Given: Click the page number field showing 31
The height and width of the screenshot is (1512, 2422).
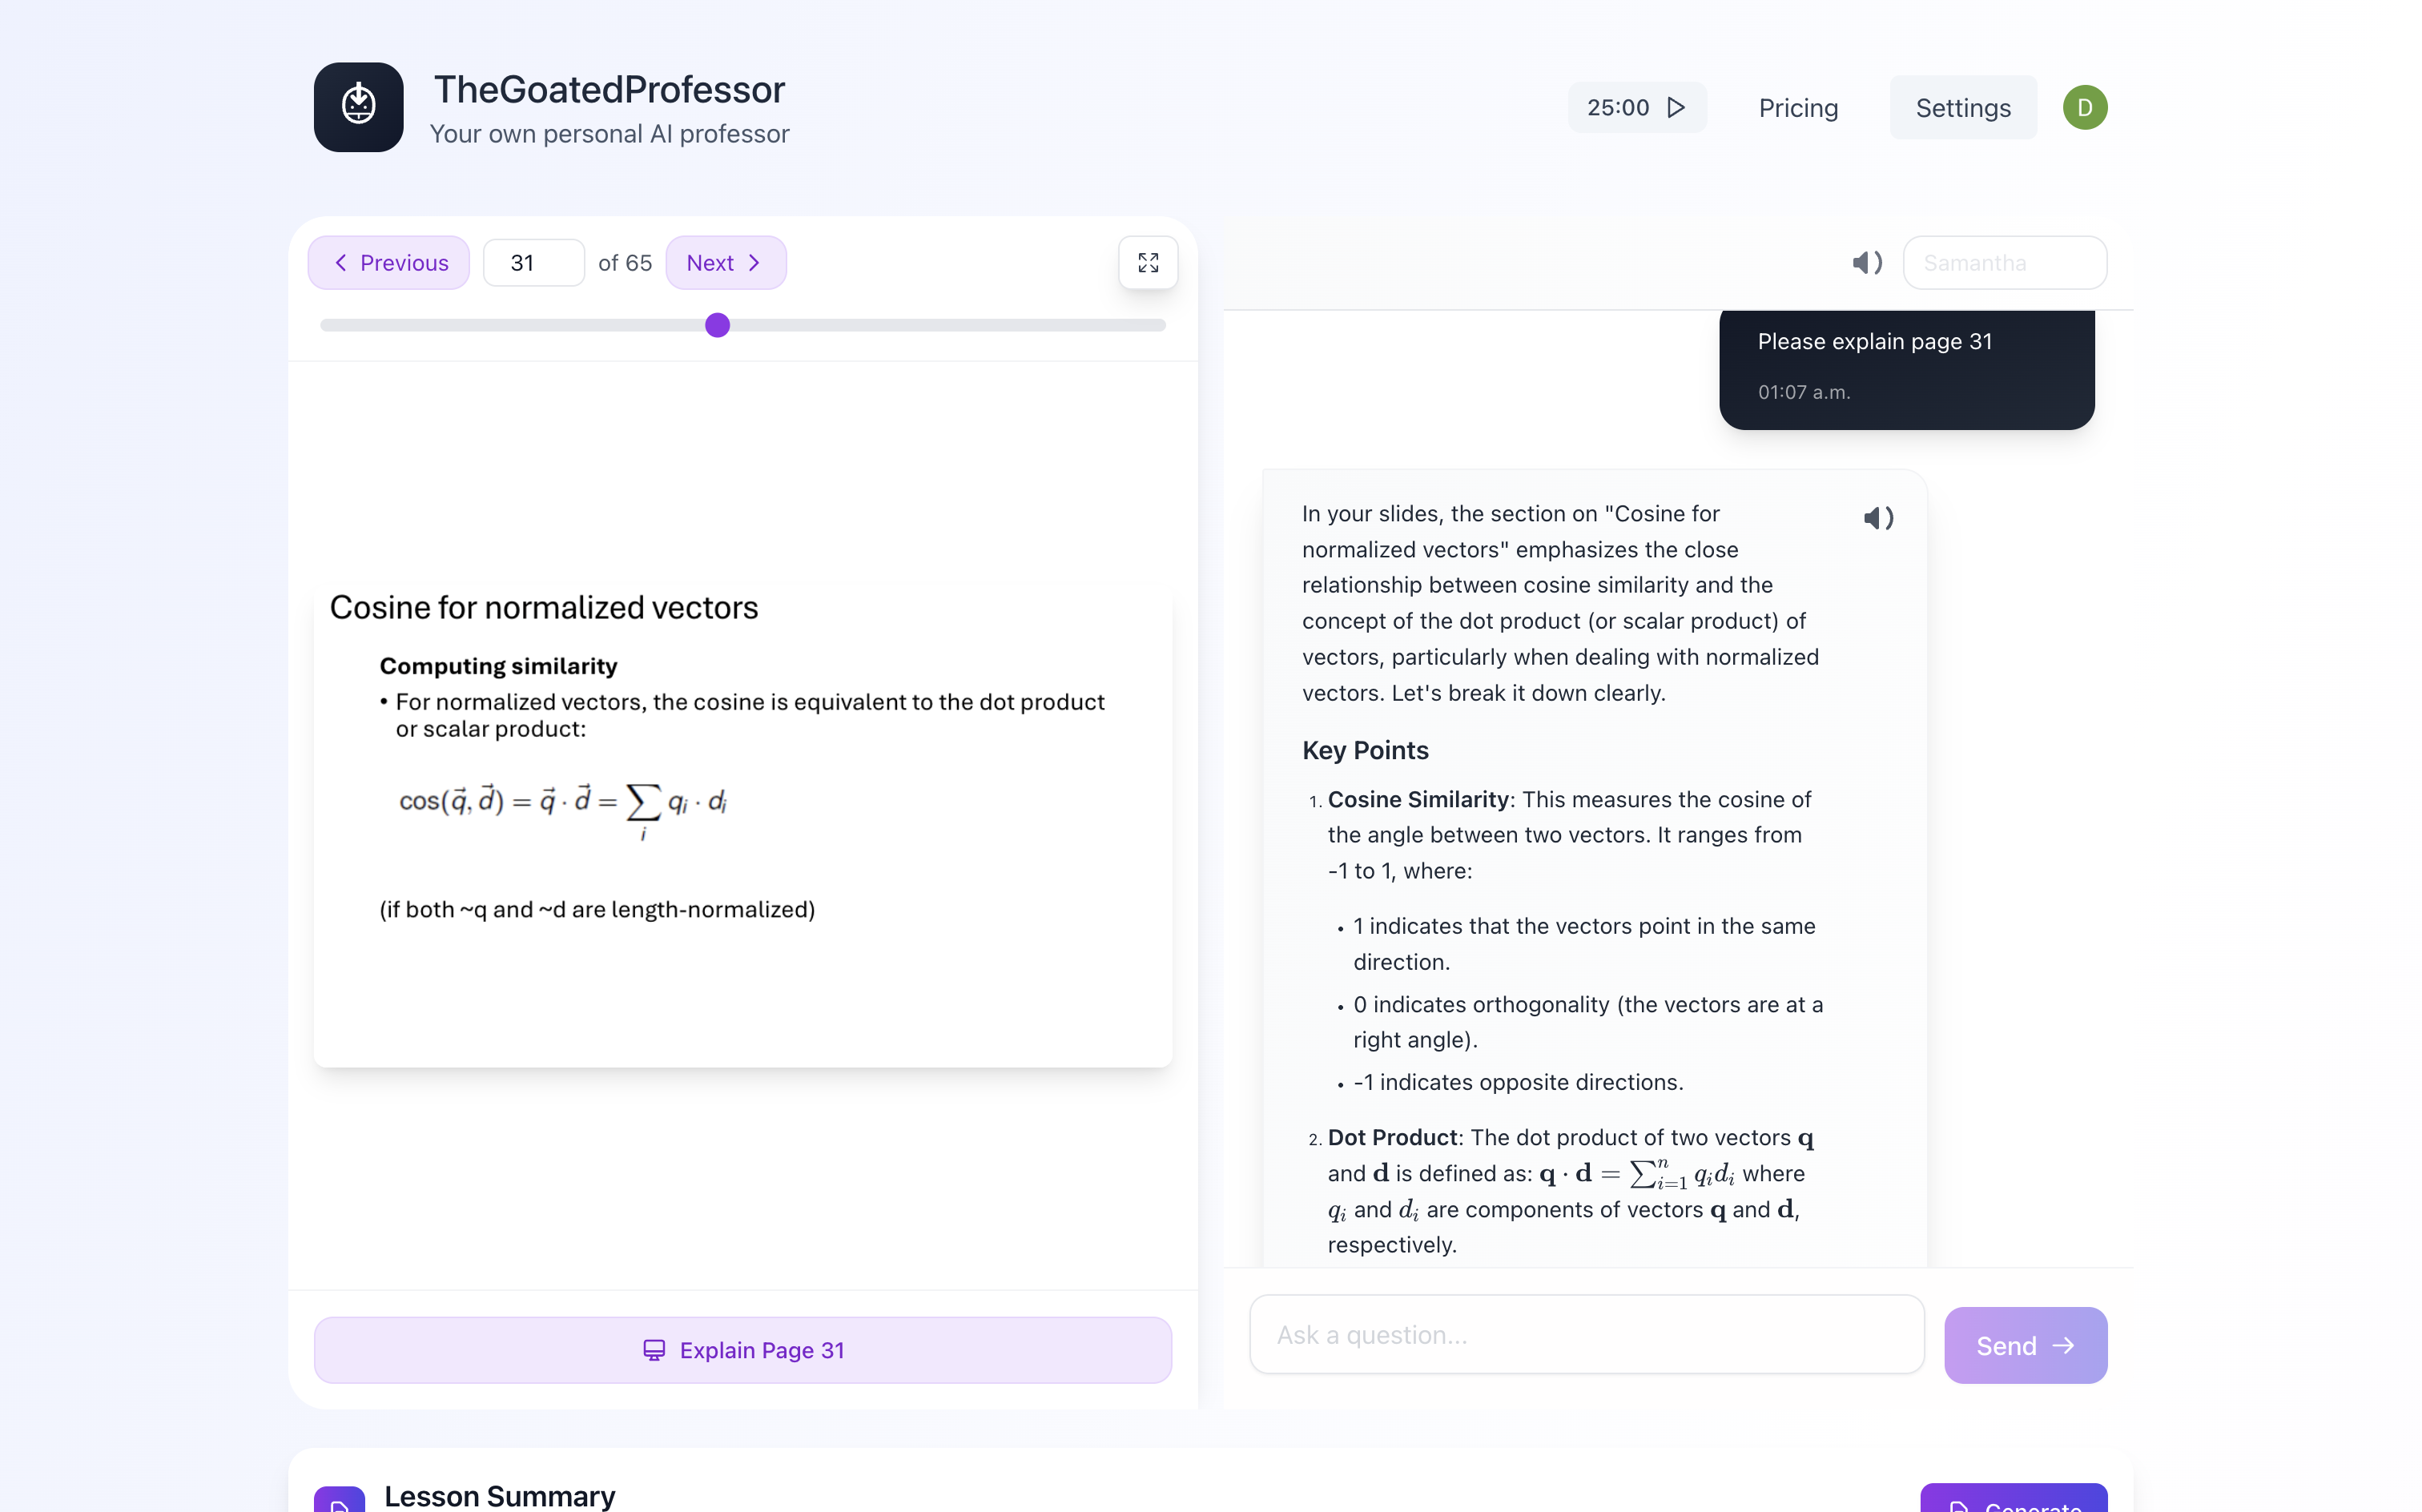Looking at the screenshot, I should tap(533, 263).
